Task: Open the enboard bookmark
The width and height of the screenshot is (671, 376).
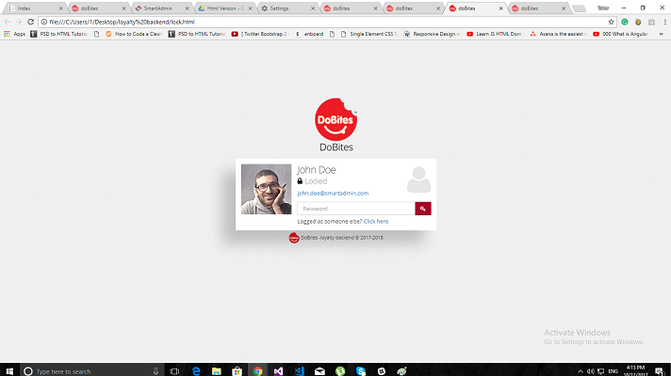Action: point(309,34)
